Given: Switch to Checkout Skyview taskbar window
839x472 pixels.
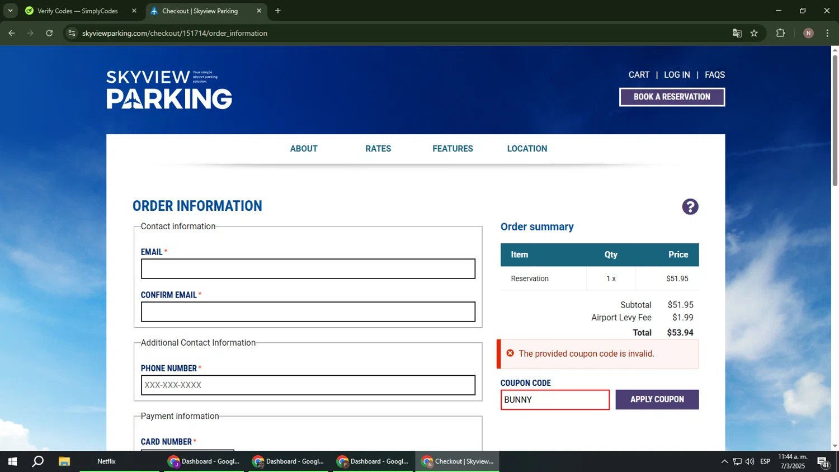Looking at the screenshot, I should 458,461.
